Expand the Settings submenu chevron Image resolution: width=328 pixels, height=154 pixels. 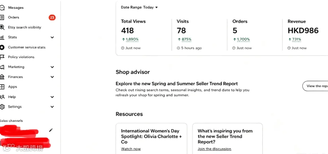click(x=52, y=107)
